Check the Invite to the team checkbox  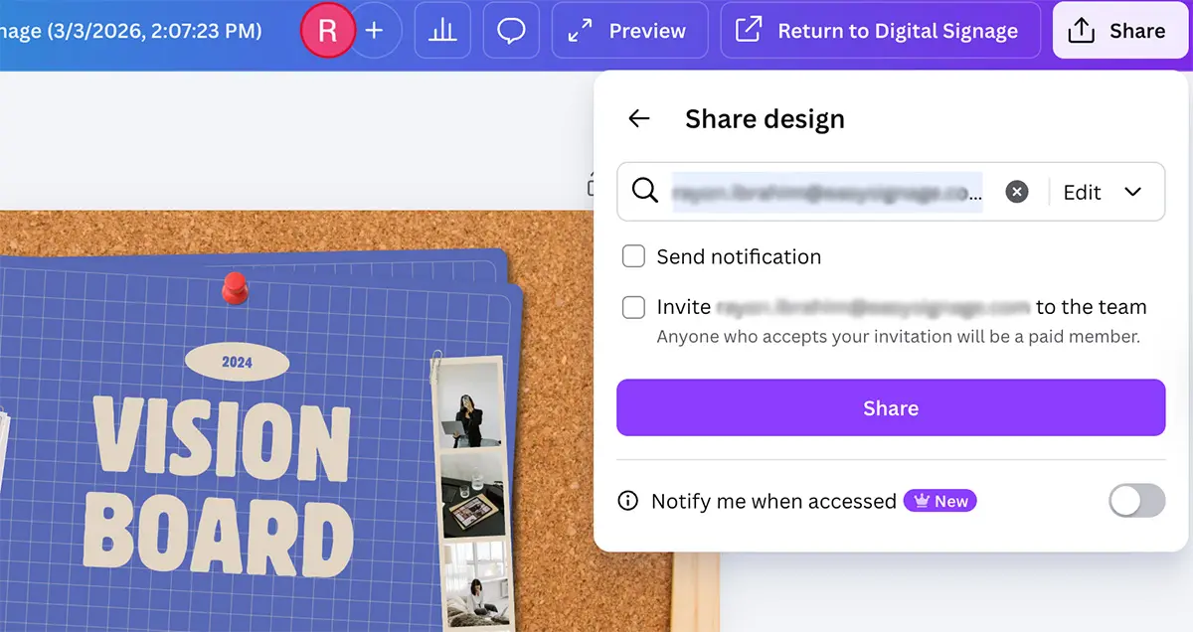point(633,307)
